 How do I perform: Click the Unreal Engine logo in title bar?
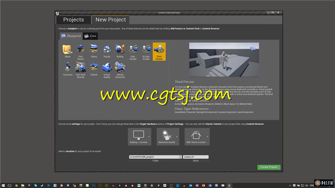pyautogui.click(x=57, y=13)
